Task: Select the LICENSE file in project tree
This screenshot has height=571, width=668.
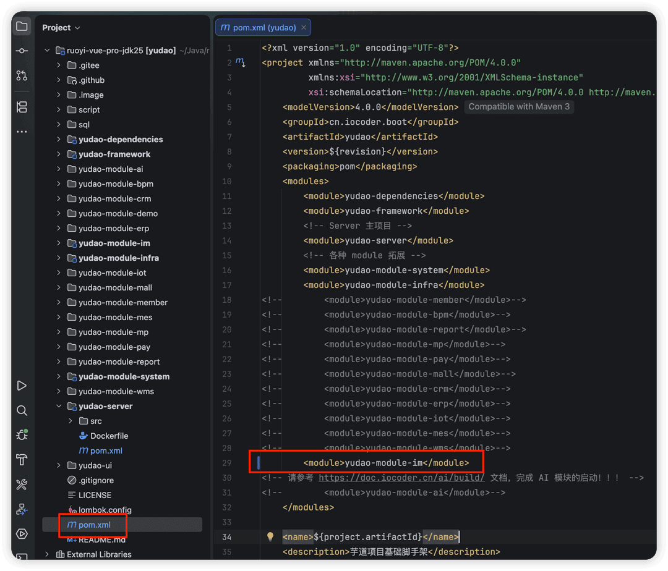Action: [x=95, y=495]
